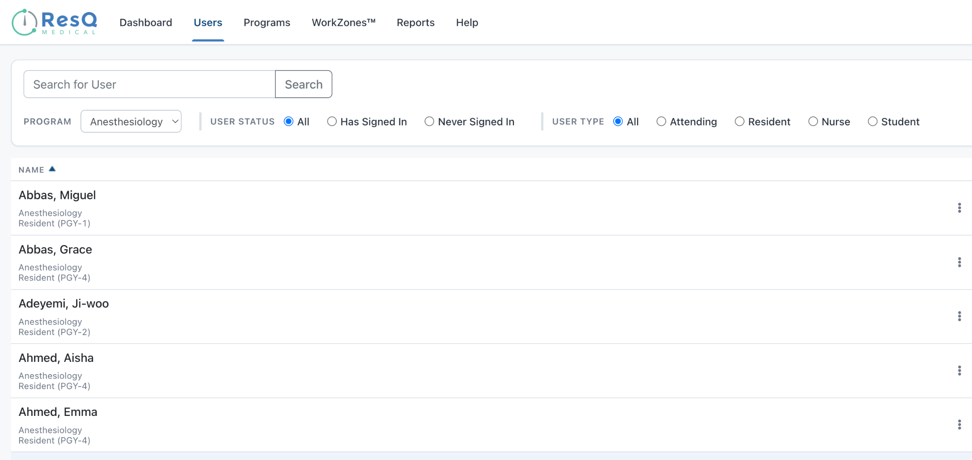The image size is (972, 460).
Task: Go to the Dashboard tab
Action: pyautogui.click(x=146, y=22)
